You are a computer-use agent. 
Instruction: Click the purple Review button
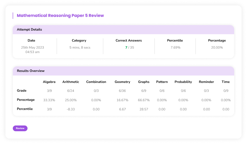click(20, 128)
